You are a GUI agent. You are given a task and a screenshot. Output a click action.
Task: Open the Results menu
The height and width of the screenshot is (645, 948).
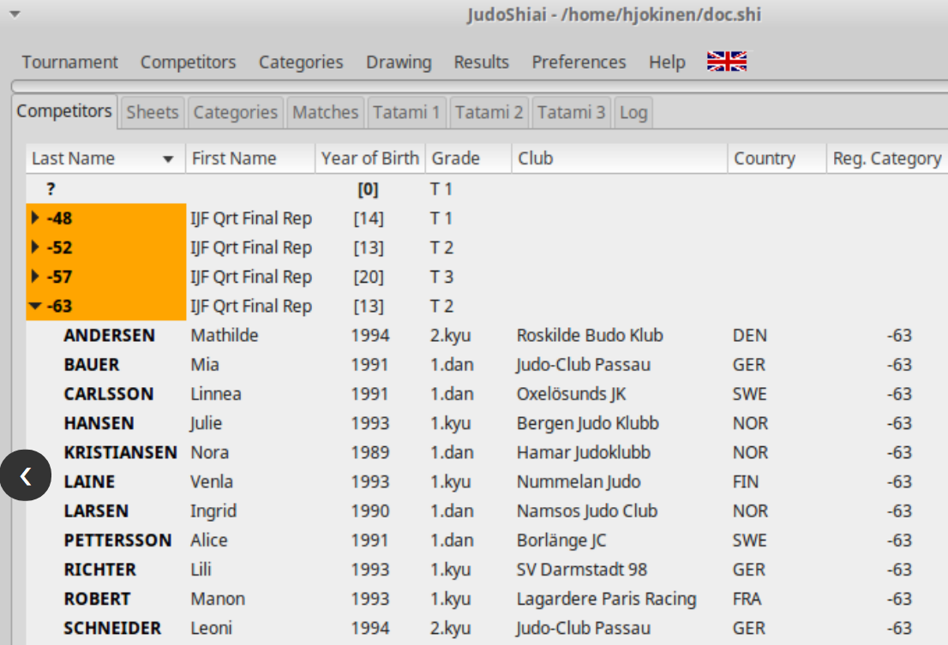tap(481, 62)
